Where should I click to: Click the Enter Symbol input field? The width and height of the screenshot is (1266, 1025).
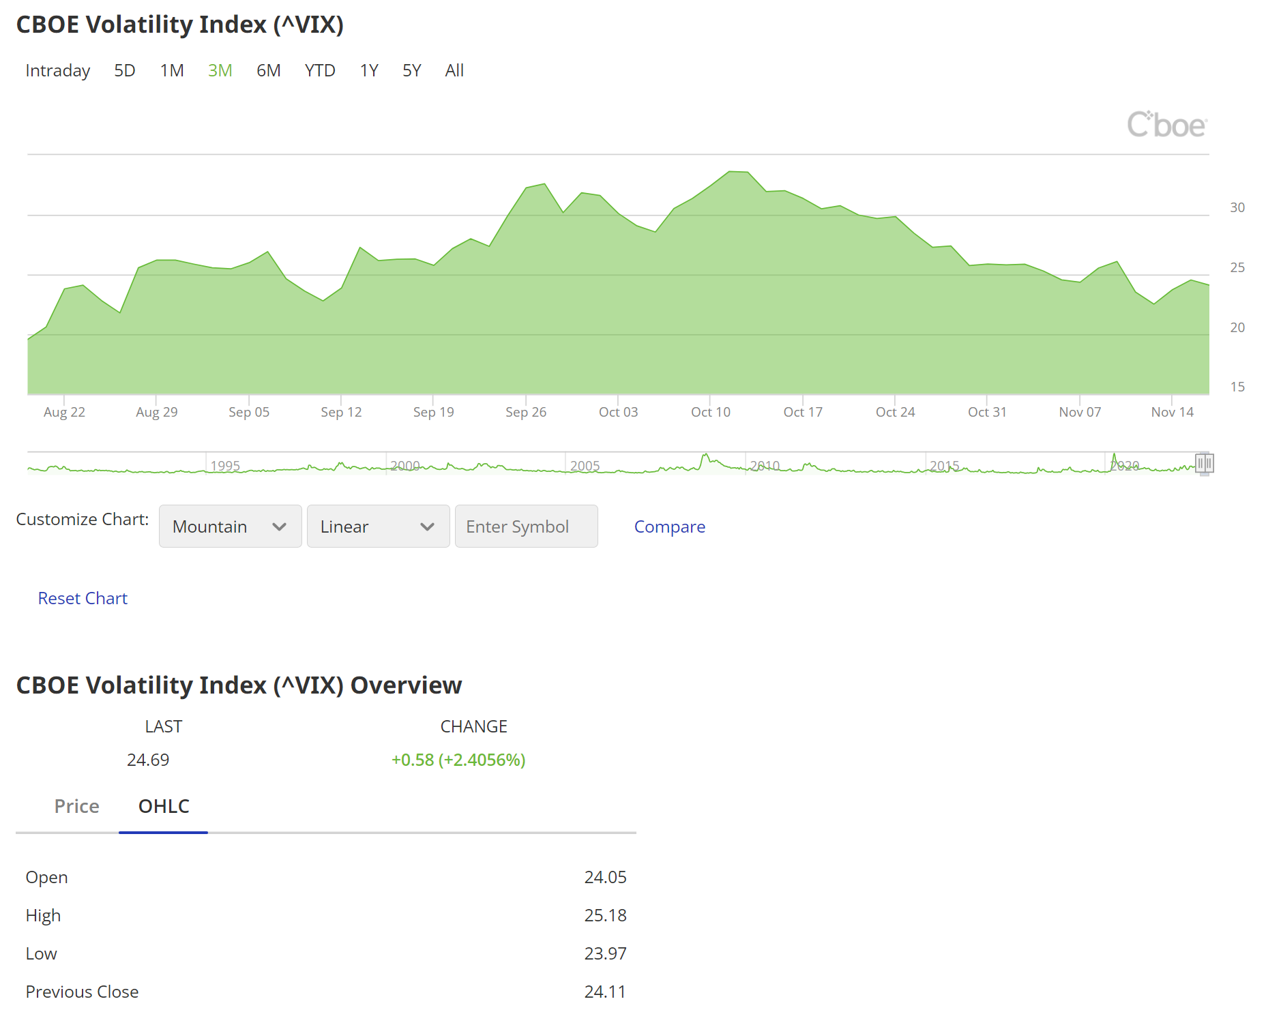(x=527, y=526)
